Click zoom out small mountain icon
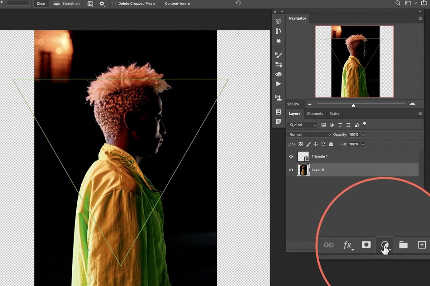This screenshot has height=286, width=430. pos(310,104)
